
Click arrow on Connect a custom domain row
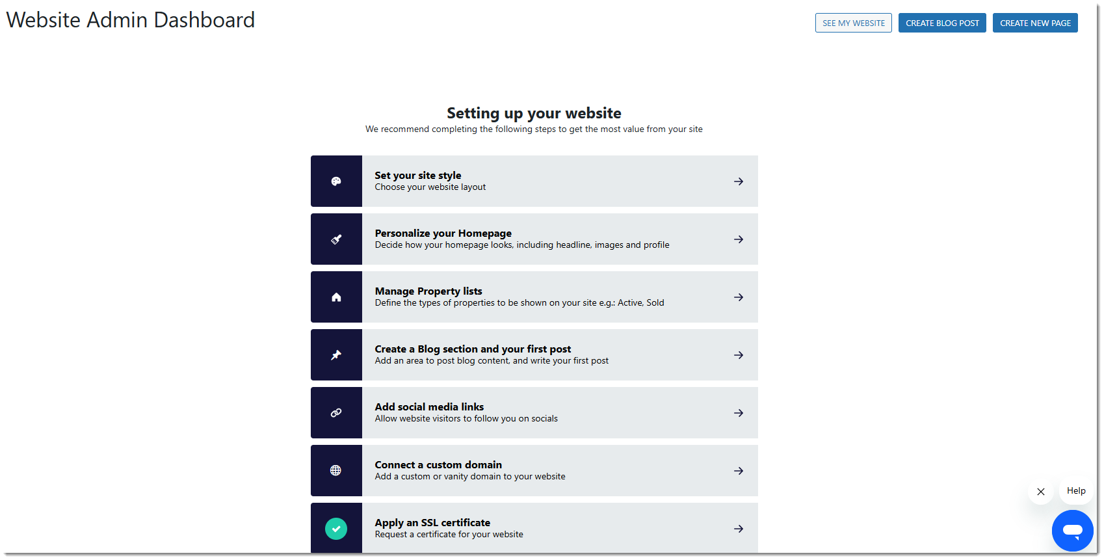[739, 471]
